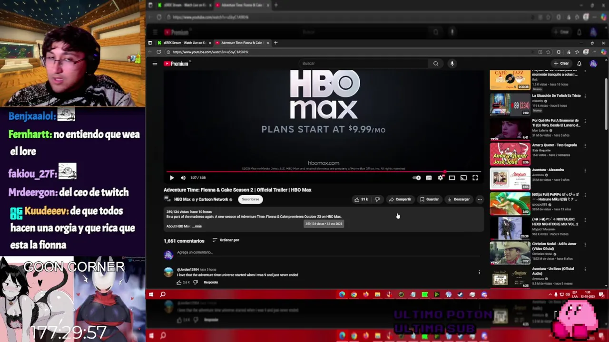Go to YouTube Premium home logo
Image resolution: width=609 pixels, height=342 pixels.
[177, 64]
